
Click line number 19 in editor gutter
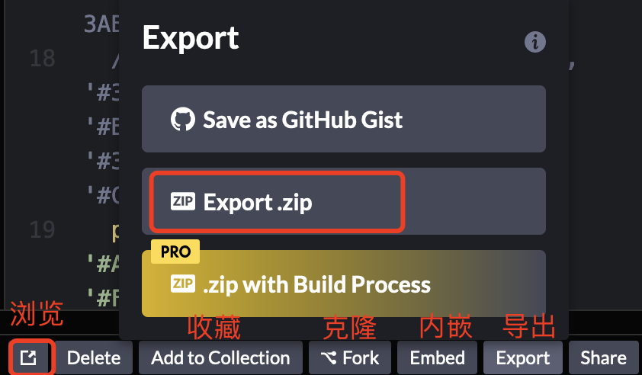[x=42, y=229]
